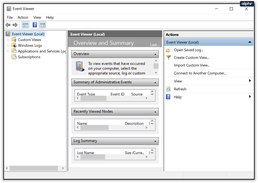Click the green Refresh icon
This screenshot has width=258, height=183.
tap(168, 89)
